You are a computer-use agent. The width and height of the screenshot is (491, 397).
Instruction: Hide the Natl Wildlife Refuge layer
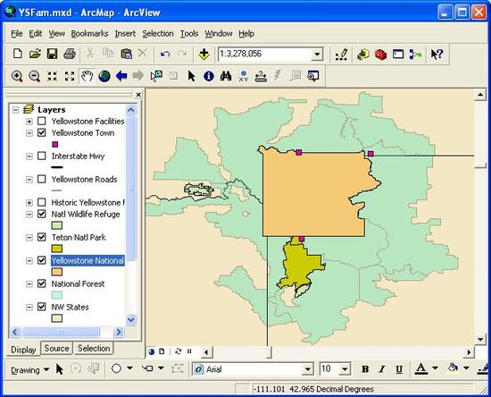click(x=42, y=214)
